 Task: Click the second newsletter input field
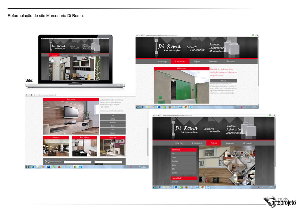point(108,162)
